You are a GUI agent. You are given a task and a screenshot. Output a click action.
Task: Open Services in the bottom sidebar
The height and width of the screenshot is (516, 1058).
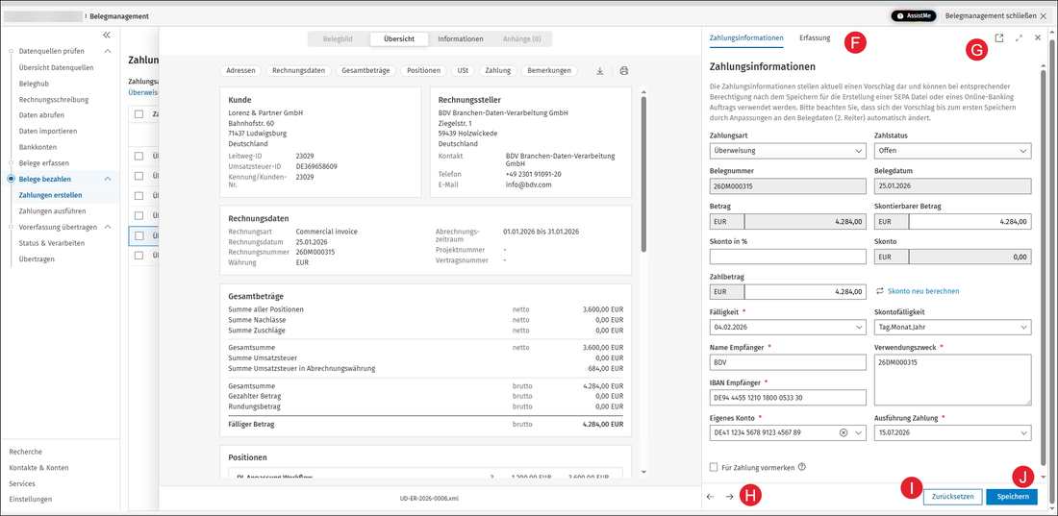pos(22,483)
